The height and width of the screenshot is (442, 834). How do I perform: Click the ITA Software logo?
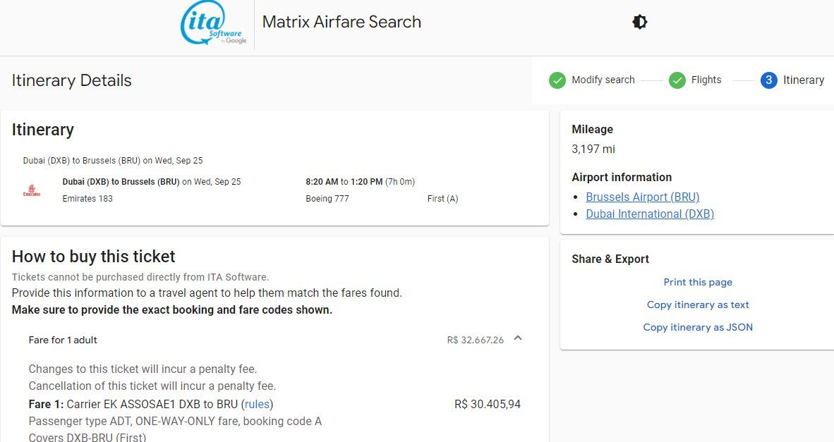[214, 23]
